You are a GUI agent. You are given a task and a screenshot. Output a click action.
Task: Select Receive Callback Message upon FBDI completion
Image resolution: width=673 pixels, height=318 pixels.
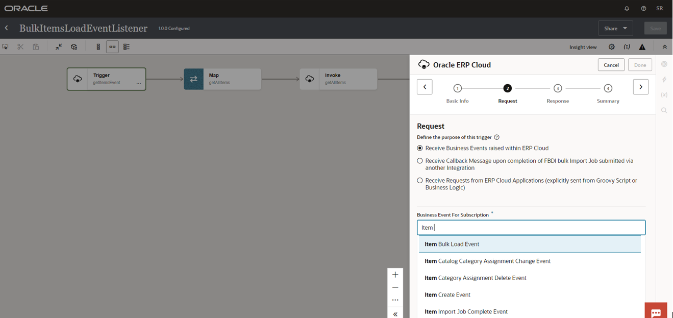(x=420, y=161)
